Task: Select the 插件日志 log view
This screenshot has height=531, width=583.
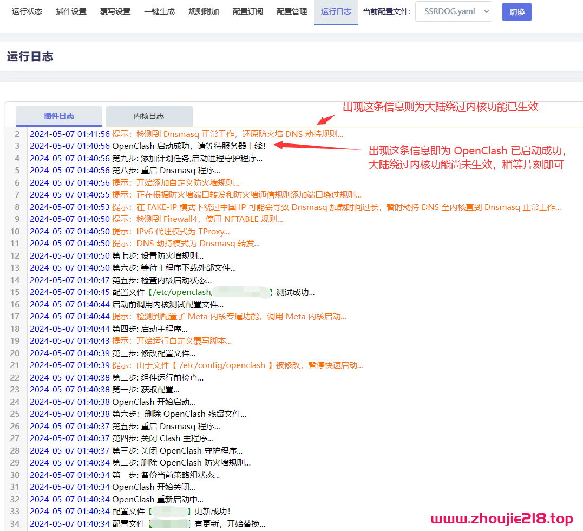Action: tap(59, 116)
